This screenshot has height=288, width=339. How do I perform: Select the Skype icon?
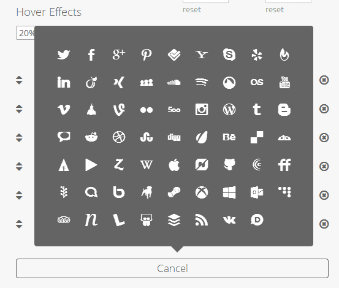pyautogui.click(x=229, y=55)
